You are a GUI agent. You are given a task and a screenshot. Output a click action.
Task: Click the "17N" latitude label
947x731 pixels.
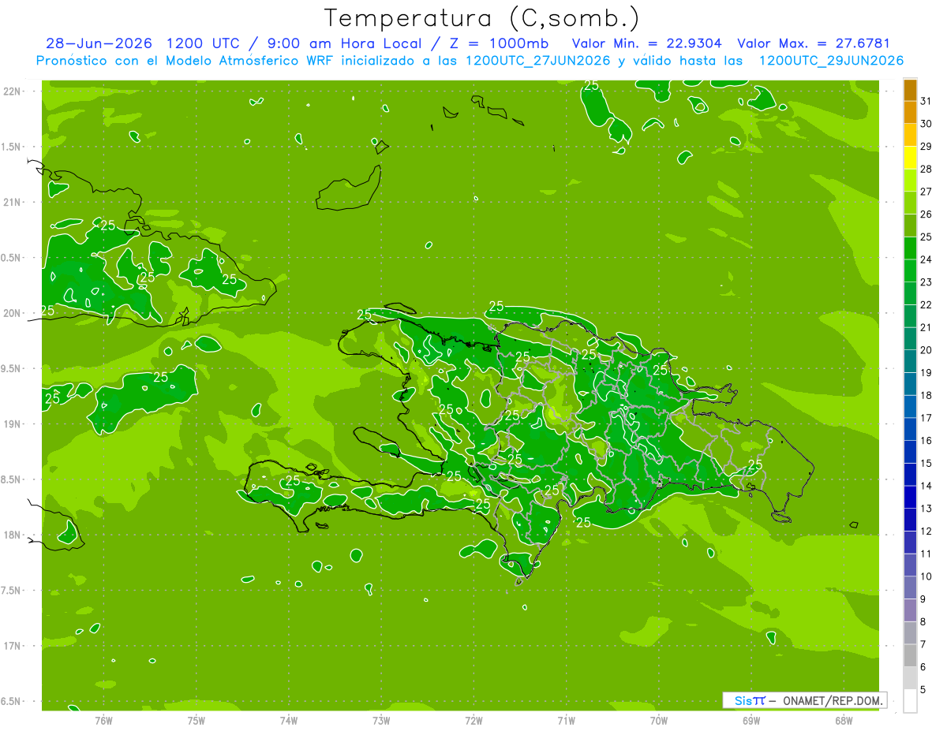(10, 646)
